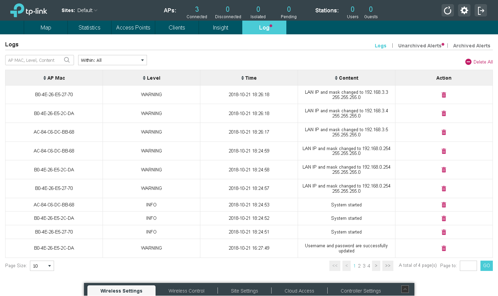The width and height of the screenshot is (498, 296).
Task: View Archived Alerts
Action: [x=471, y=46]
